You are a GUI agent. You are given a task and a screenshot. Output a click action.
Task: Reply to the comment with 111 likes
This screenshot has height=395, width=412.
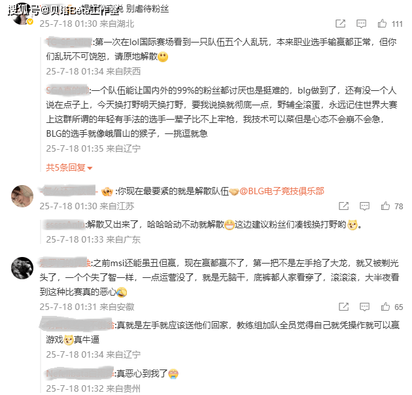pyautogui.click(x=361, y=24)
